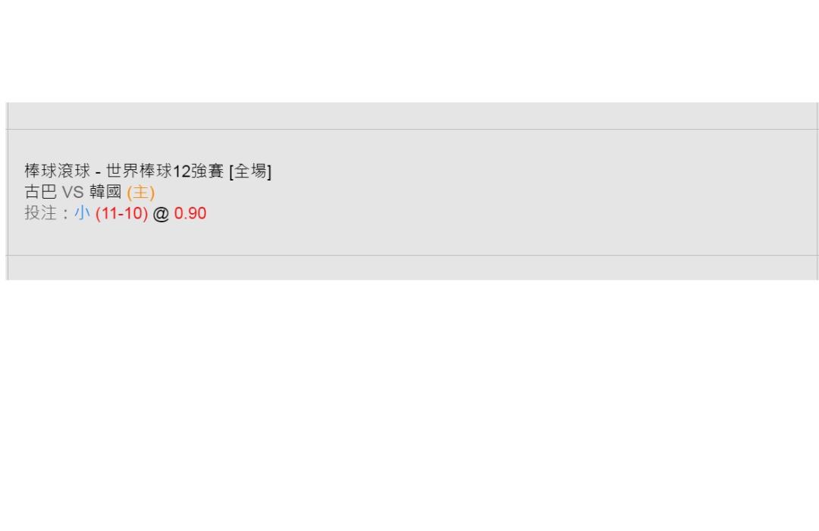This screenshot has width=819, height=531.
Task: Click the blank white area above the table
Action: [x=409, y=52]
